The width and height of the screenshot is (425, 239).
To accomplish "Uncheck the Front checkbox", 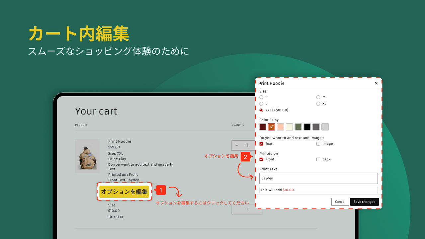I will [261, 160].
